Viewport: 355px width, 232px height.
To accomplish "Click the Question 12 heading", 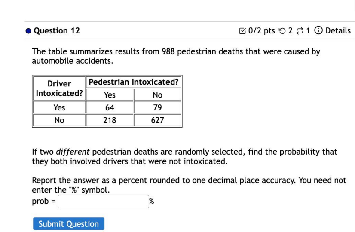I will pyautogui.click(x=57, y=31).
